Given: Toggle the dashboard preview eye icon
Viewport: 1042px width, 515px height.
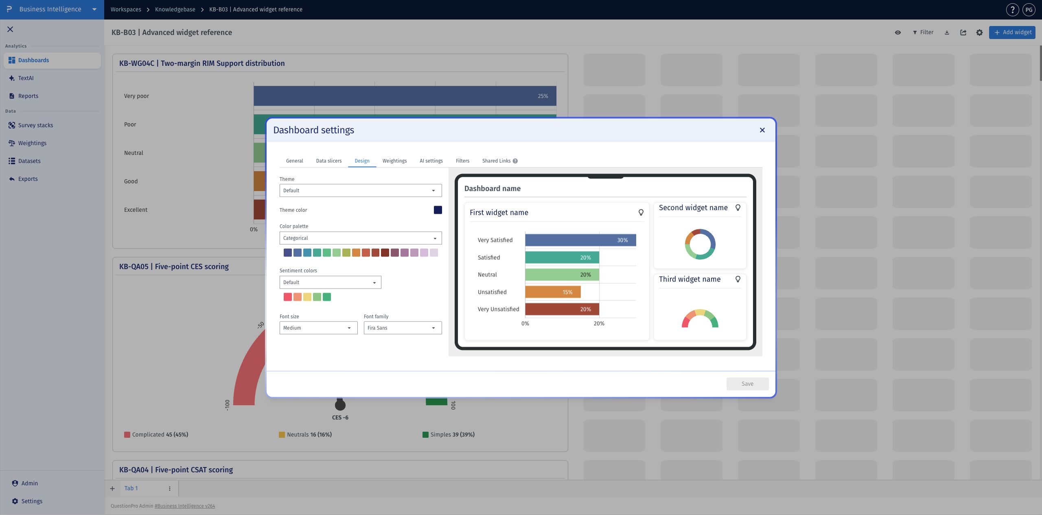Looking at the screenshot, I should [898, 33].
